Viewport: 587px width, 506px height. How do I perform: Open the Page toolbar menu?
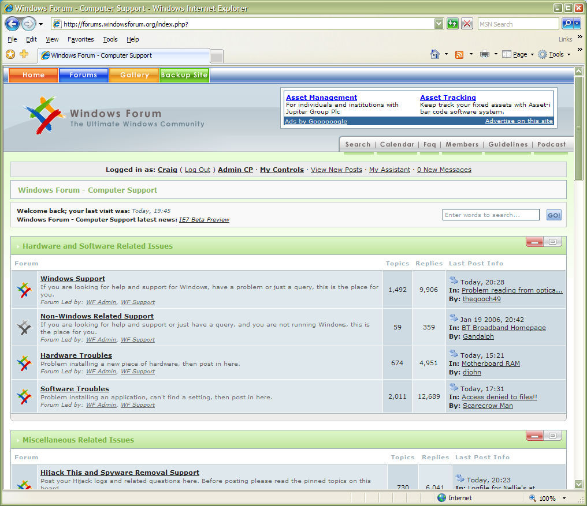pos(518,55)
